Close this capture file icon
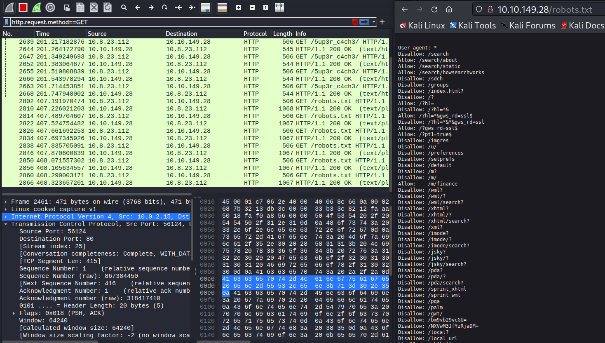This screenshot has height=343, width=605. coord(94,7)
